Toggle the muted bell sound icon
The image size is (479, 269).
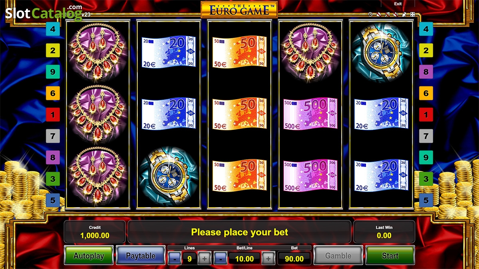pyautogui.click(x=379, y=14)
